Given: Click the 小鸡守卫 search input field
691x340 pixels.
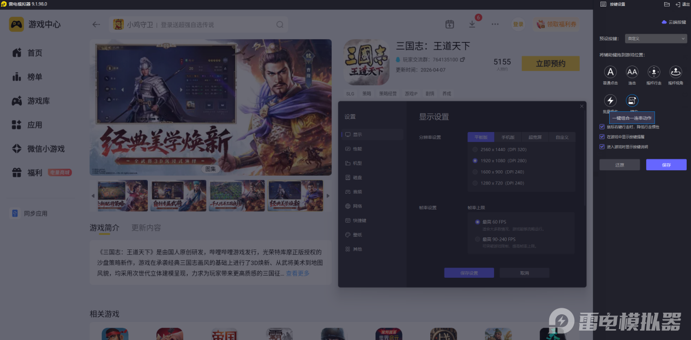Looking at the screenshot, I should point(199,25).
